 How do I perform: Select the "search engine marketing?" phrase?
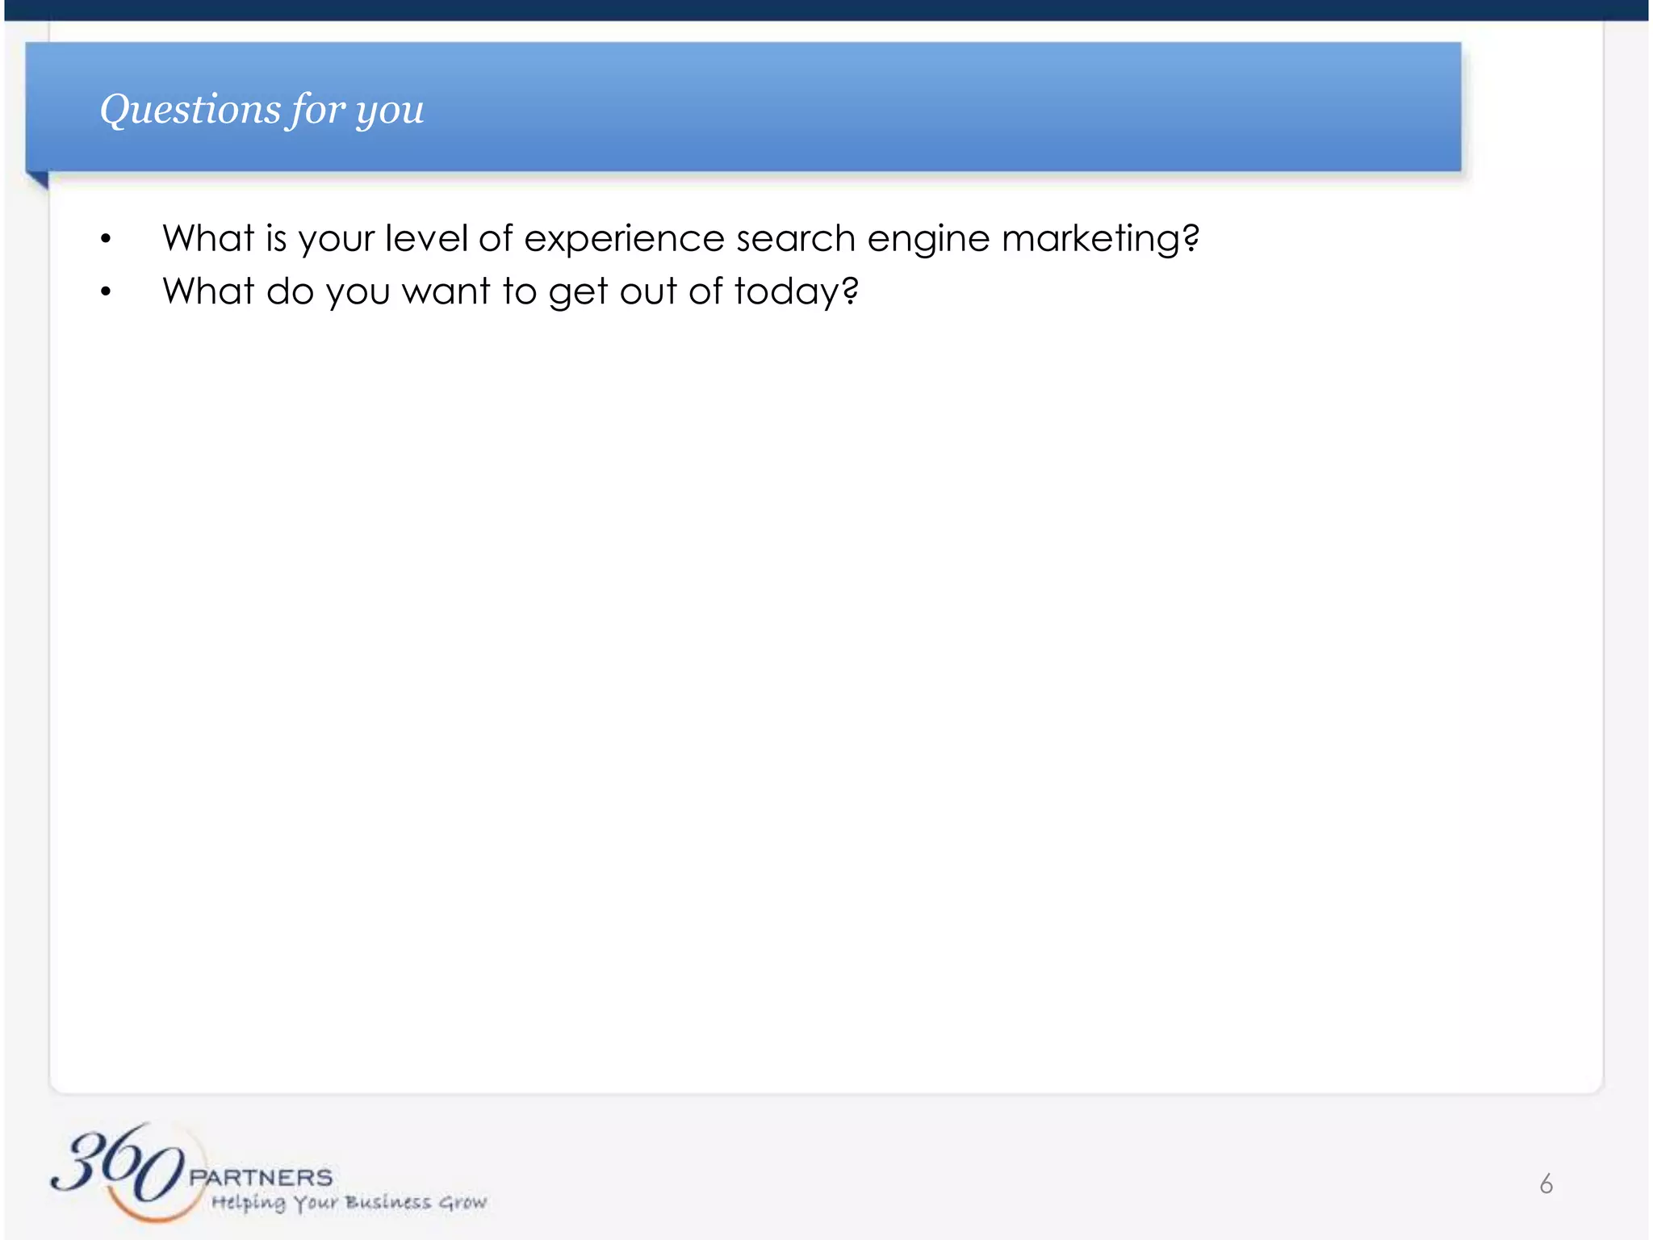pos(967,239)
